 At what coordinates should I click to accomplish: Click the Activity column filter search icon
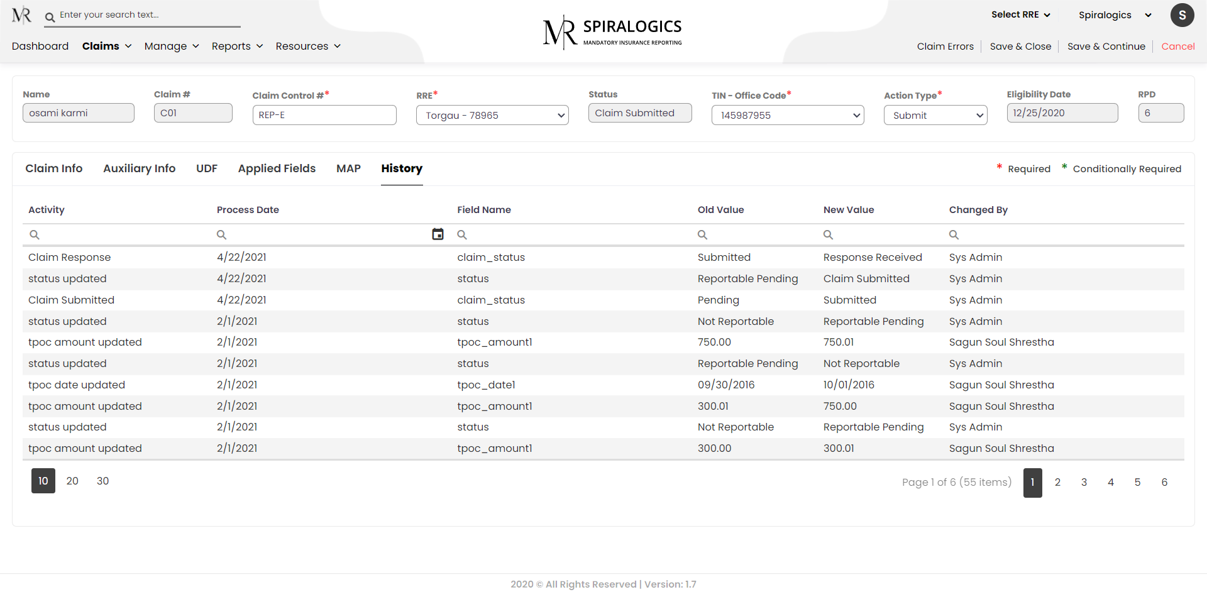click(x=35, y=234)
